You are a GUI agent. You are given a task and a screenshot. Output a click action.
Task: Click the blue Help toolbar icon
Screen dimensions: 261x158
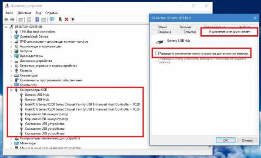(x=37, y=20)
